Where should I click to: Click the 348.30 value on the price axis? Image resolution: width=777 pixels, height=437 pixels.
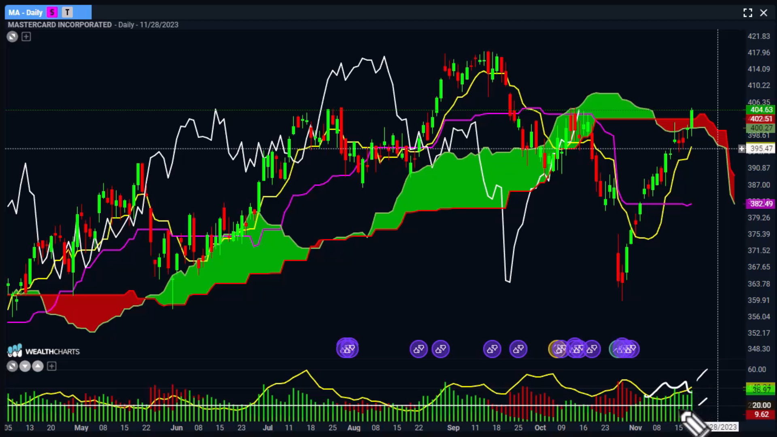(759, 349)
